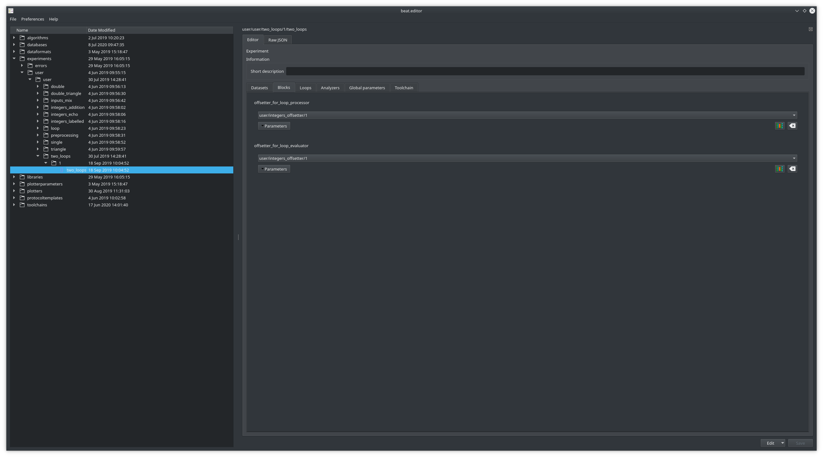Image resolution: width=823 pixels, height=457 pixels.
Task: Click the databases folder icon
Action: tap(22, 44)
